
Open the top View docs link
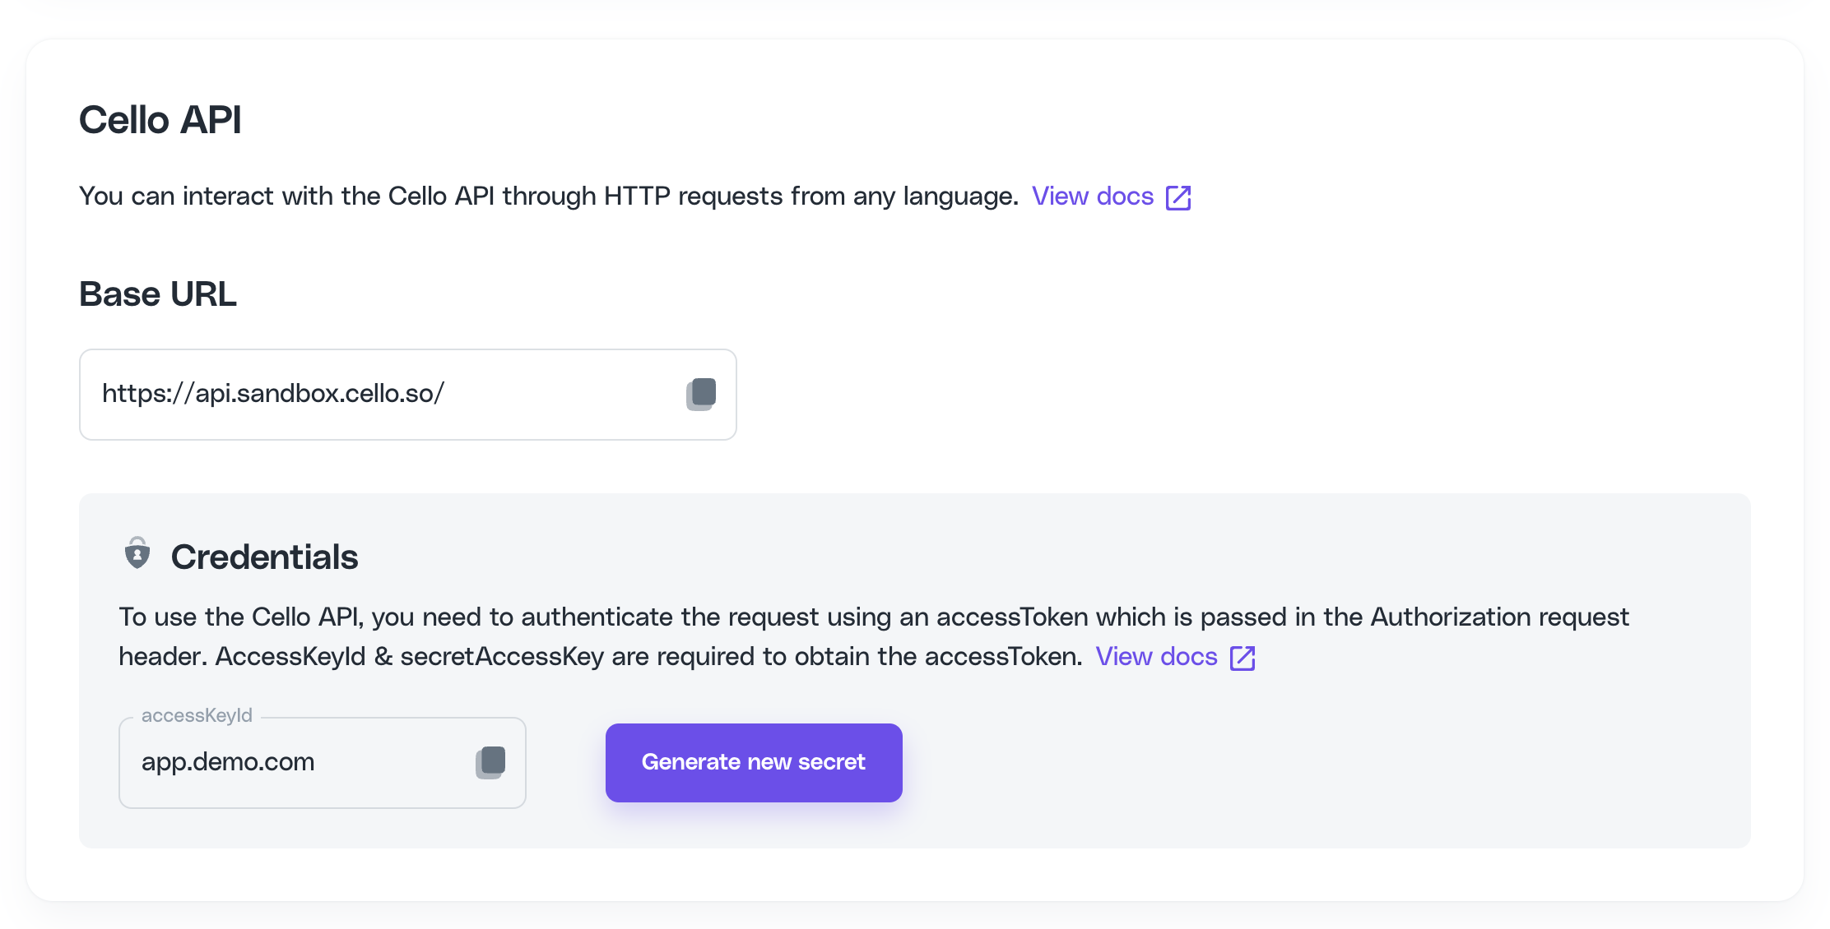point(1093,196)
